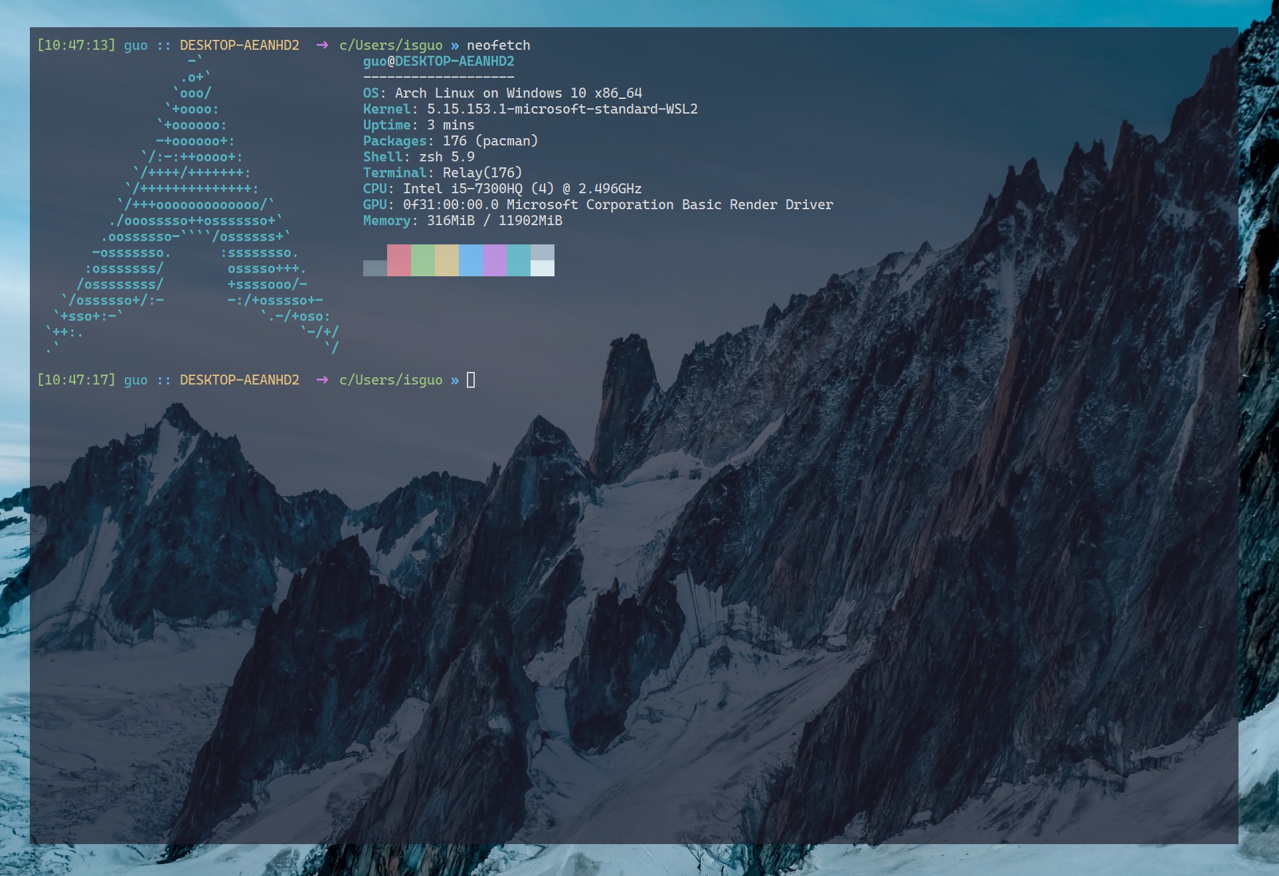Click 'c/Users/isguo' path in the bottom prompt

click(390, 380)
